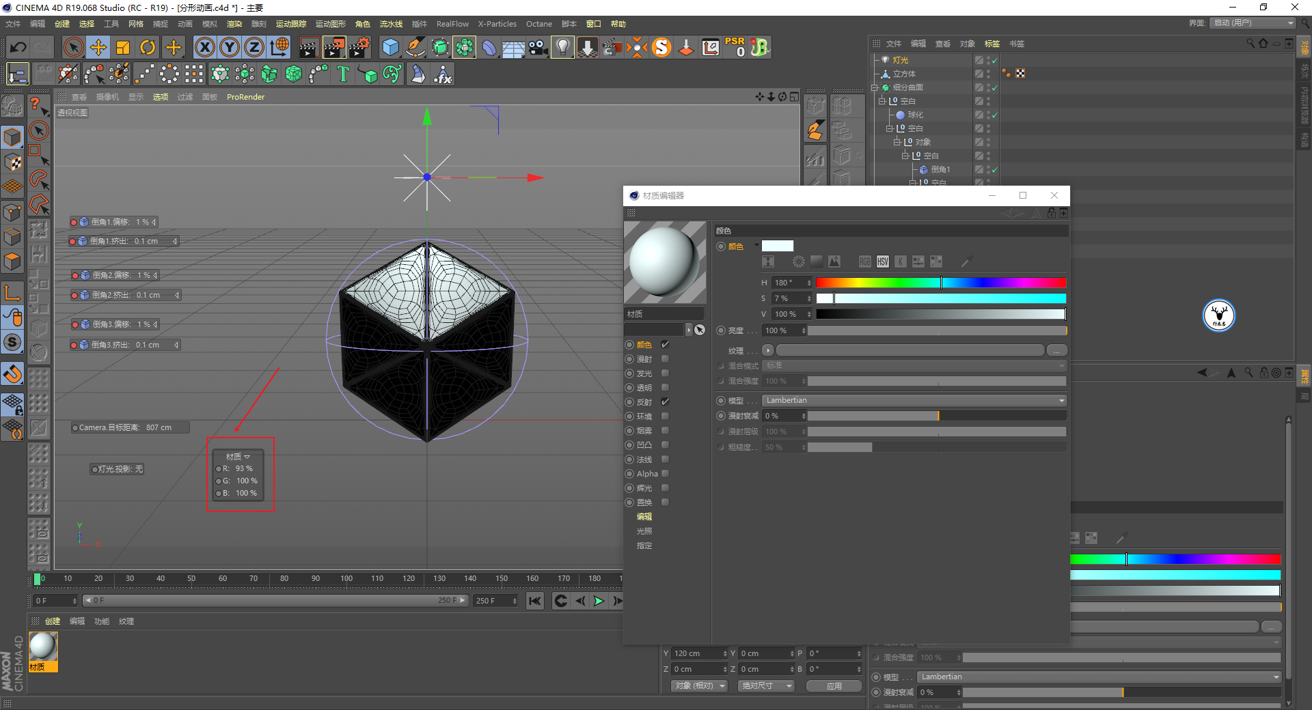Click the eyedropper in the Material Editor
Screen dimensions: 1312x710
coord(966,261)
